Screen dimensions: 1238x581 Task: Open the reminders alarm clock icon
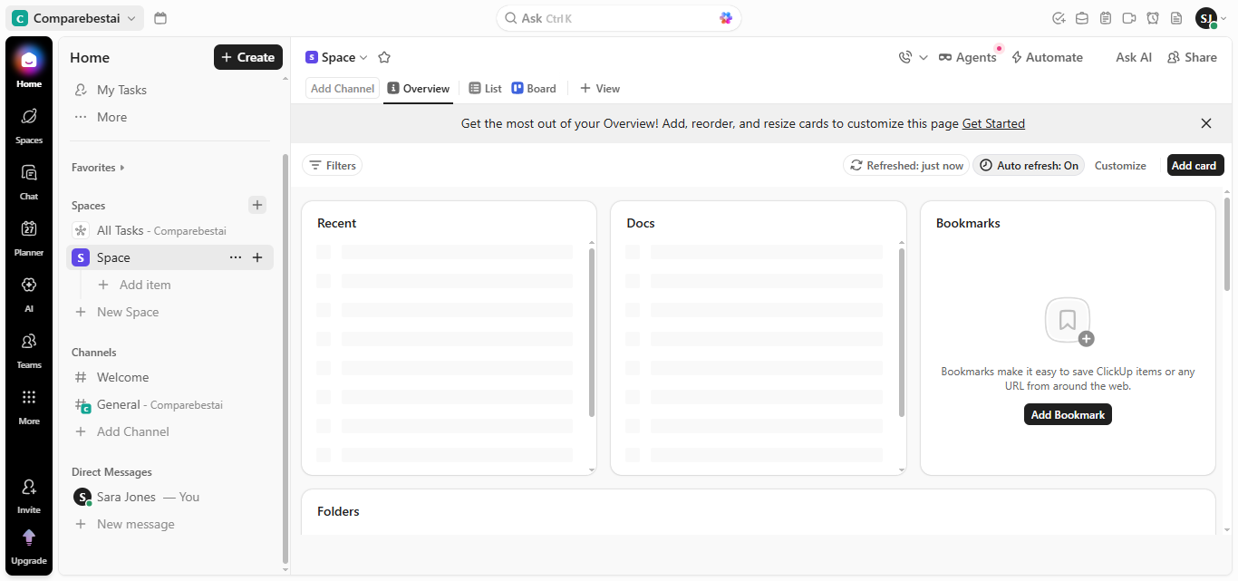(x=1153, y=18)
